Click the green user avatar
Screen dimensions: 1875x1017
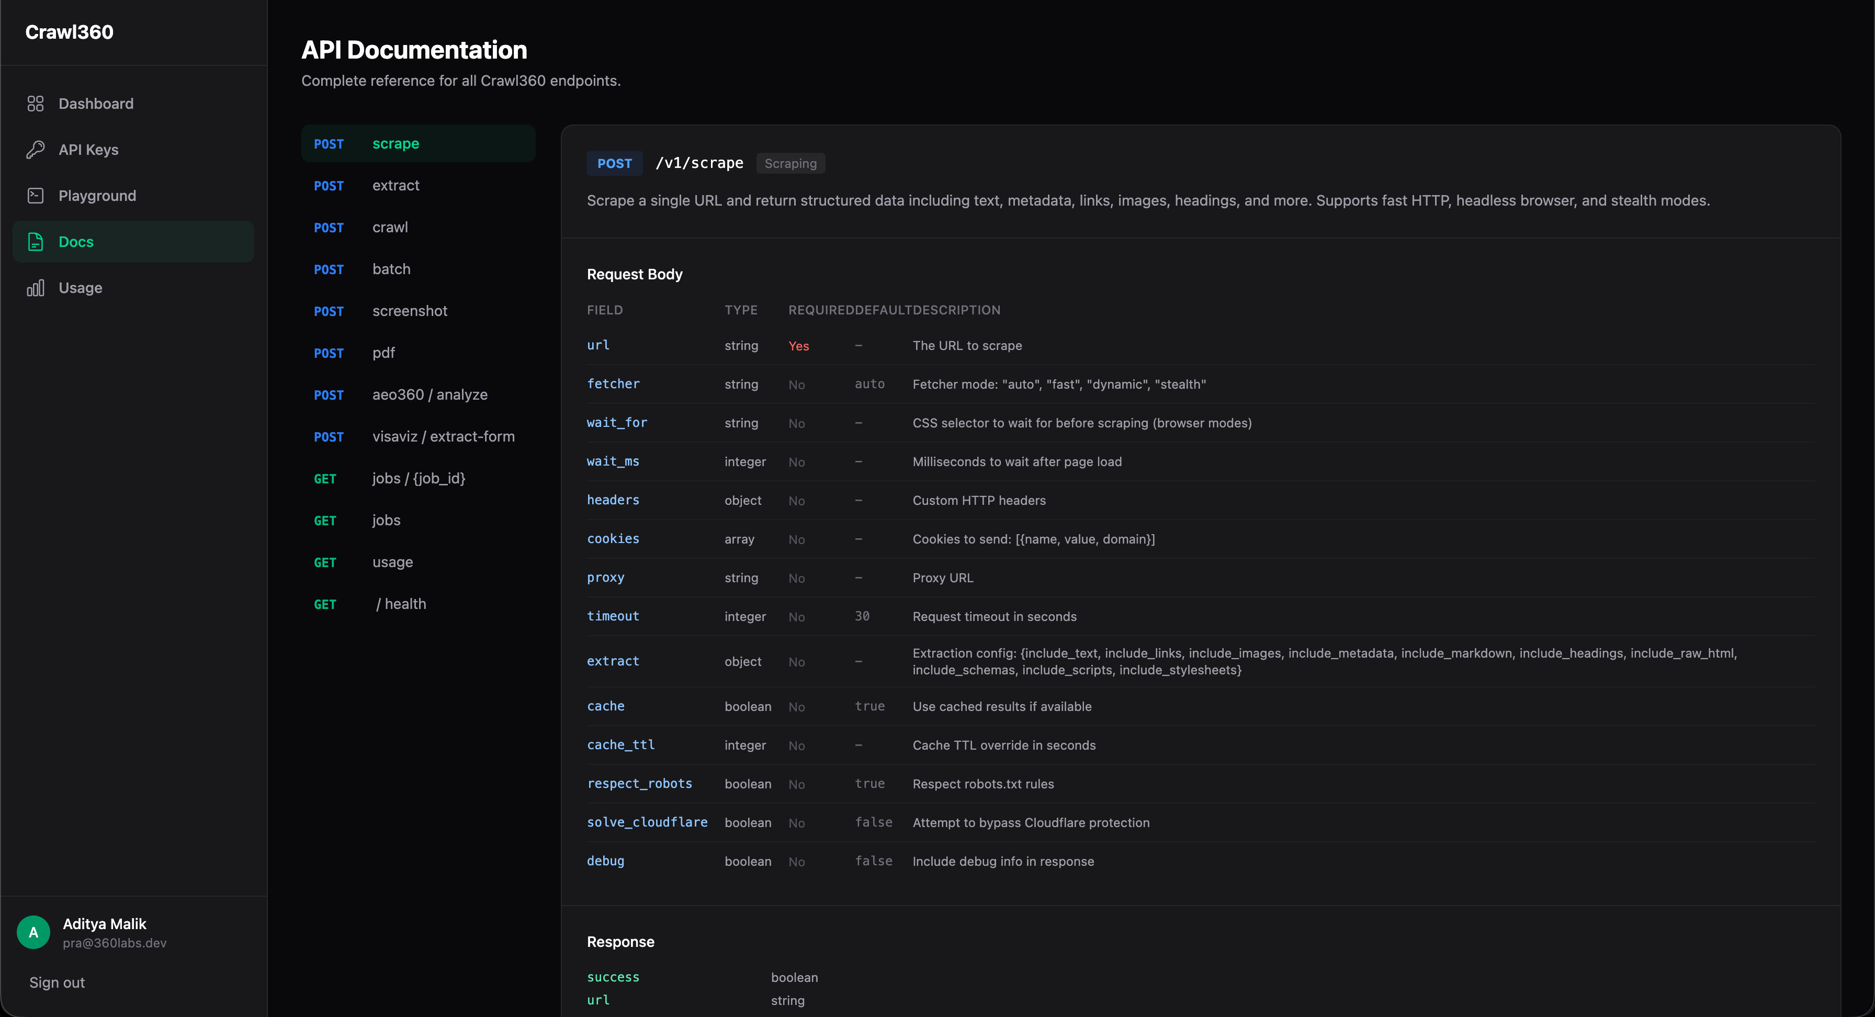click(33, 932)
